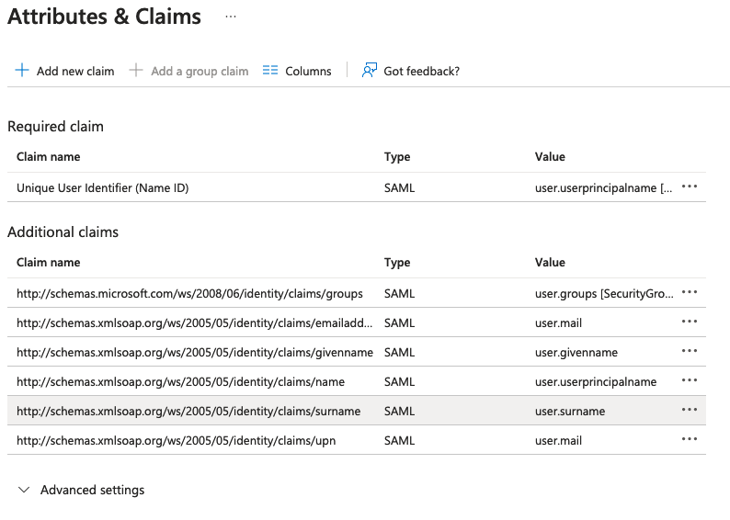
Task: Open ellipsis menu for the claims/name row
Action: click(x=690, y=381)
